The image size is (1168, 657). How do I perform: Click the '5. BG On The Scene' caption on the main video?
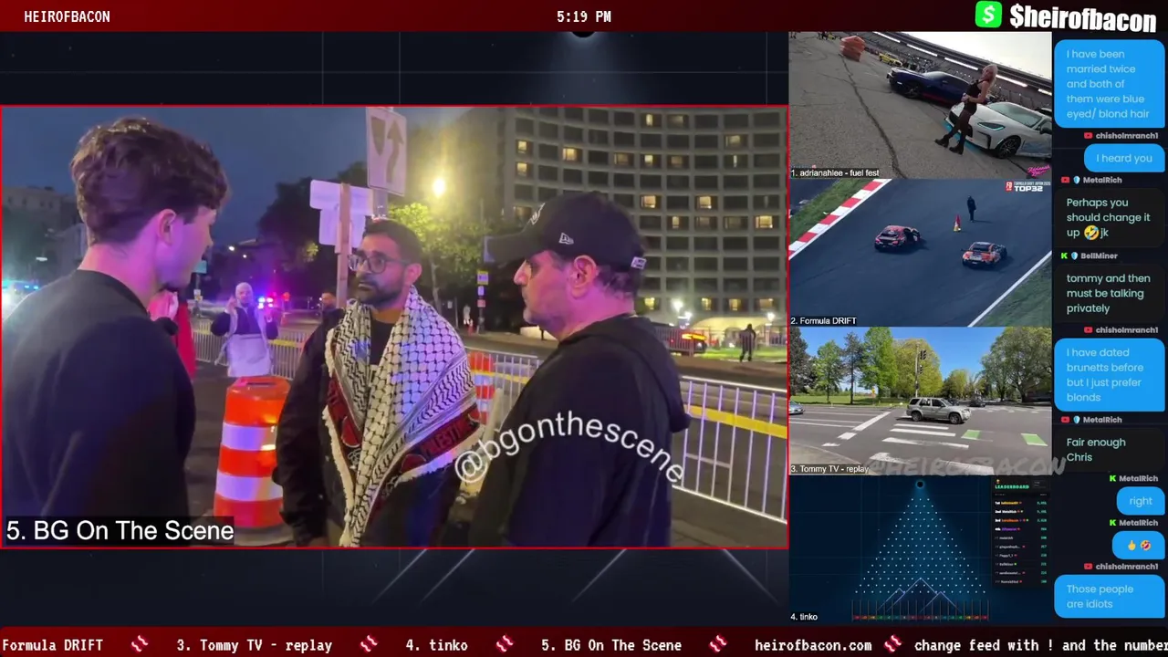pos(120,530)
